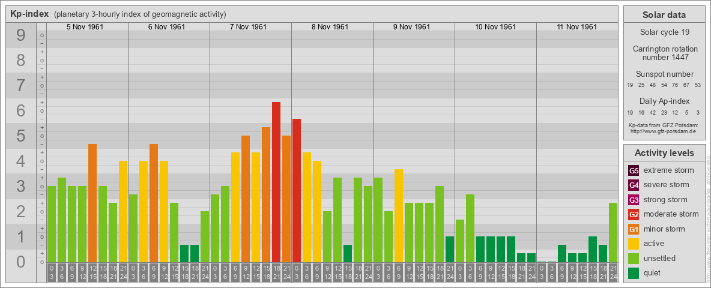711x288 pixels.
Task: Click sunspot number value 48
Action: (x=653, y=85)
